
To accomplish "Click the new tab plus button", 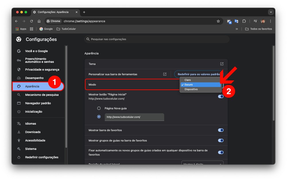I will click(84, 12).
